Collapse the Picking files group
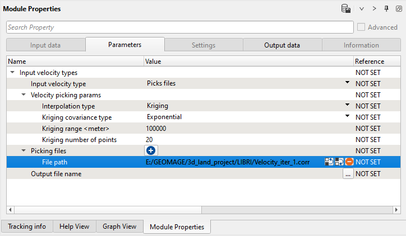 coord(24,151)
